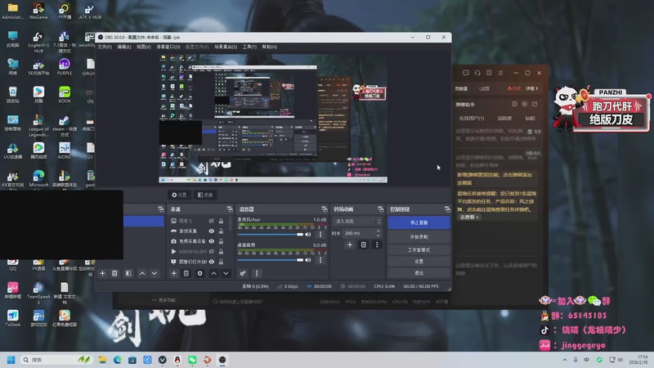Add a transition with plus icon
Viewport: 654px width, 368px height.
click(x=350, y=245)
